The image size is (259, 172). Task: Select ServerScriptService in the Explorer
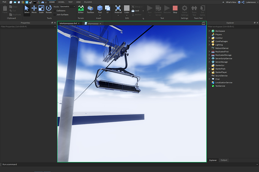click(223, 59)
